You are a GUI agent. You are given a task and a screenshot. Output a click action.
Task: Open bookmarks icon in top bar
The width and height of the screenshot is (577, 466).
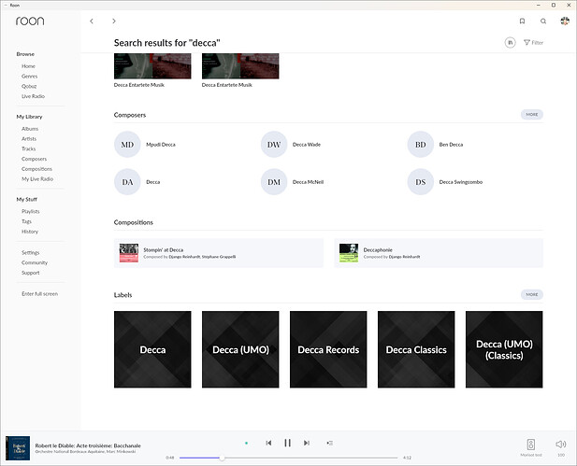coord(522,21)
